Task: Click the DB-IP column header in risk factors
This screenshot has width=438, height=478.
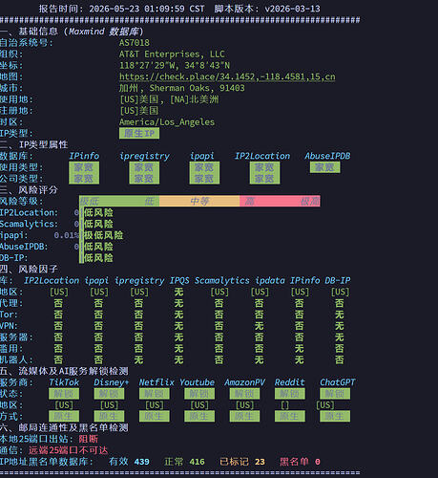Action: click(338, 280)
